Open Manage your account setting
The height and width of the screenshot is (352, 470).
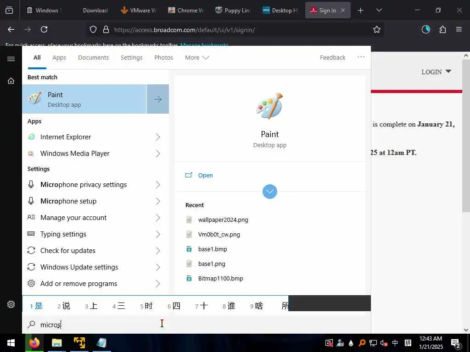point(73,218)
